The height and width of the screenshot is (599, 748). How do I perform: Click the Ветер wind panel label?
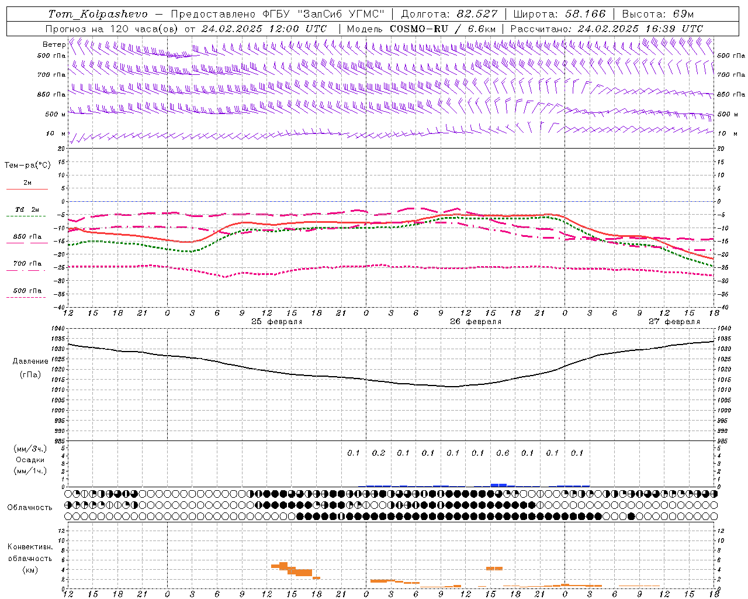coord(54,44)
